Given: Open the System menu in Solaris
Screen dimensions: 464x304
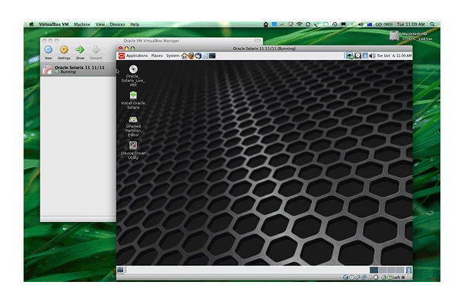Looking at the screenshot, I should coord(173,55).
